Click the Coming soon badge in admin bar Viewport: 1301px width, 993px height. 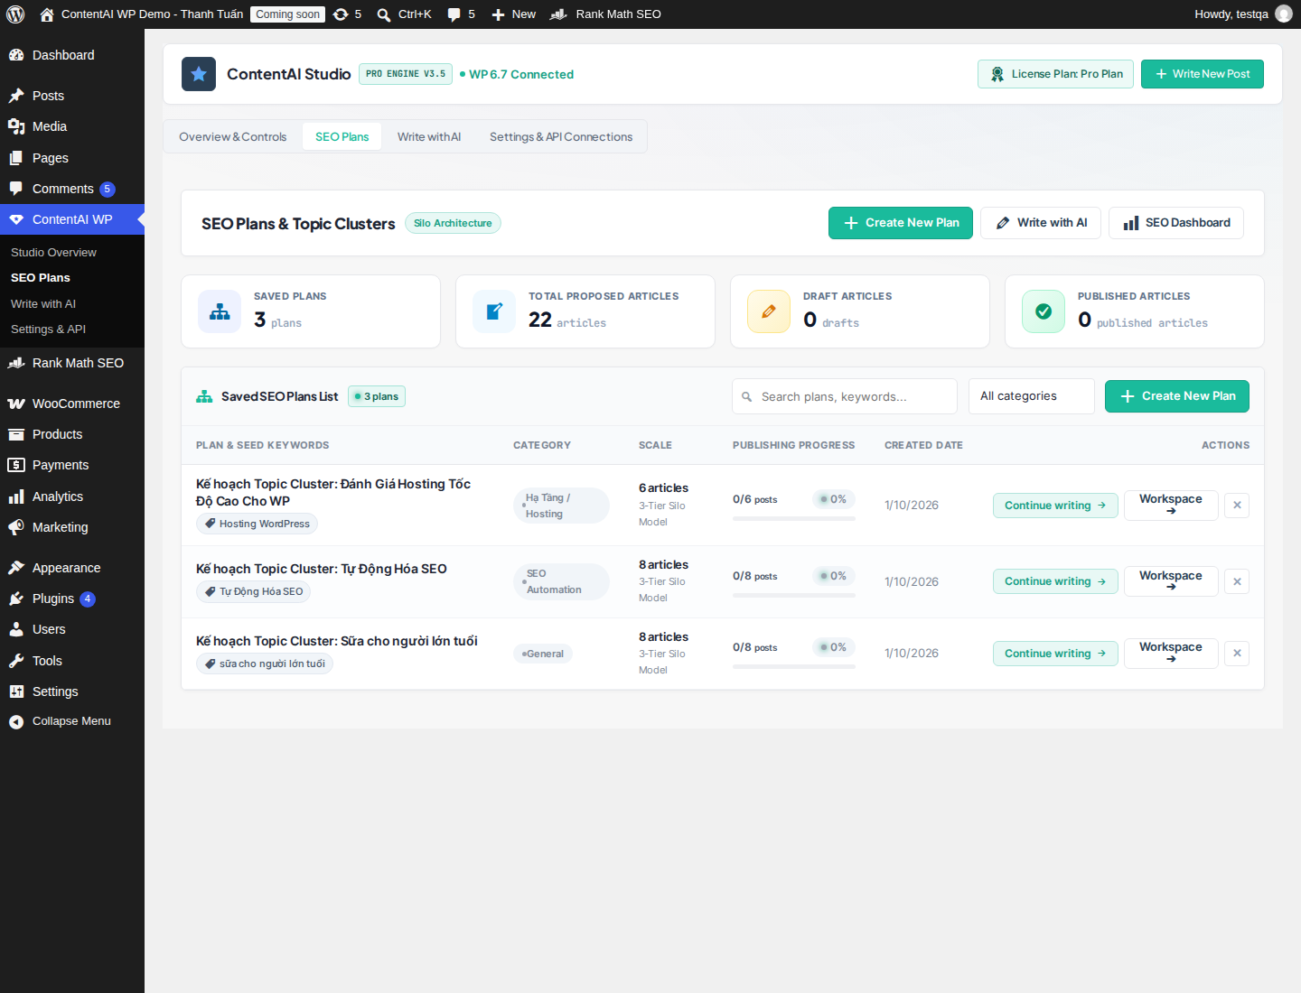287,14
